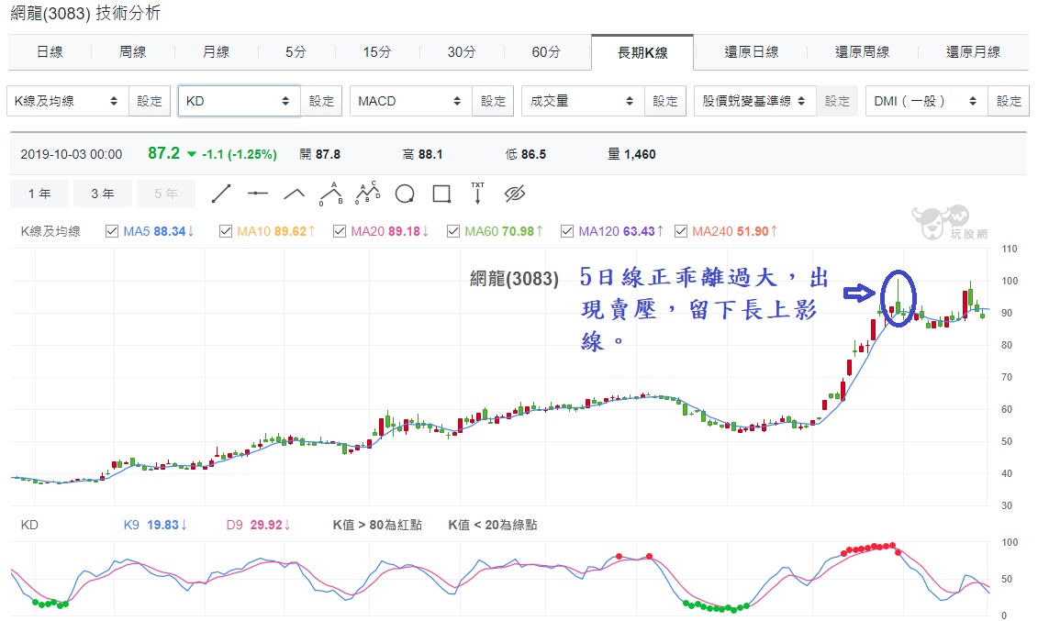Open the MACD indicator dropdown
Image resolution: width=1038 pixels, height=621 pixels.
411,101
